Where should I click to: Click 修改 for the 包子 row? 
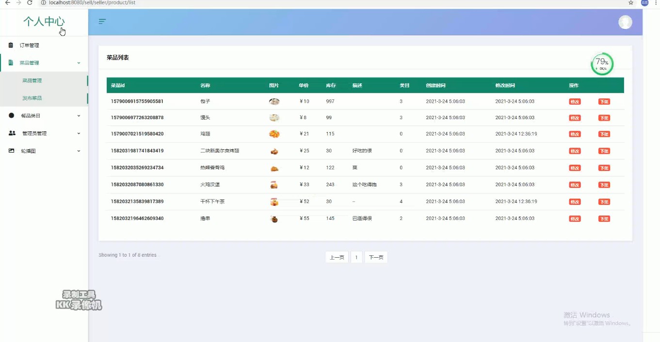pos(575,102)
